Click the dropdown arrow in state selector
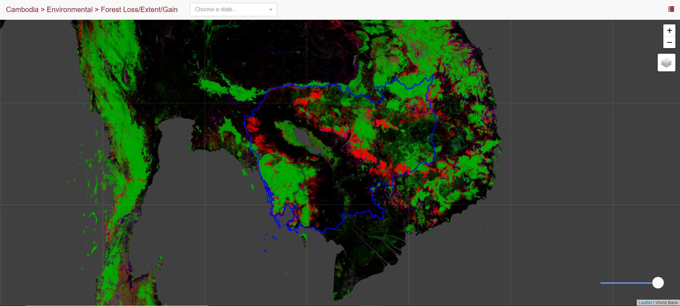Image resolution: width=680 pixels, height=306 pixels. tap(271, 10)
